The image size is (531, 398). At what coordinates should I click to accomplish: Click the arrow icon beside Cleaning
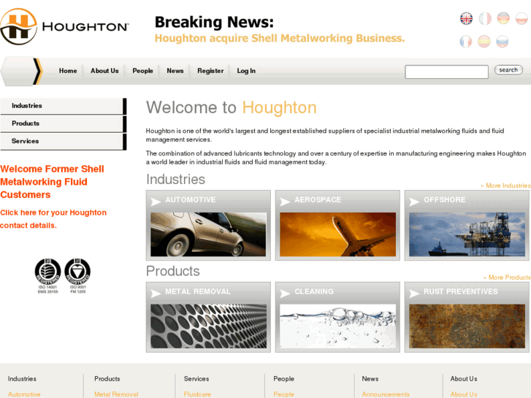point(285,294)
